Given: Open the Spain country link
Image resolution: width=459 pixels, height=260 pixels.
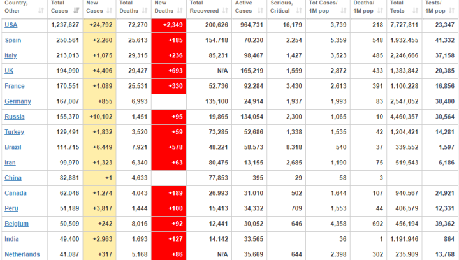Looking at the screenshot, I should click(x=13, y=40).
